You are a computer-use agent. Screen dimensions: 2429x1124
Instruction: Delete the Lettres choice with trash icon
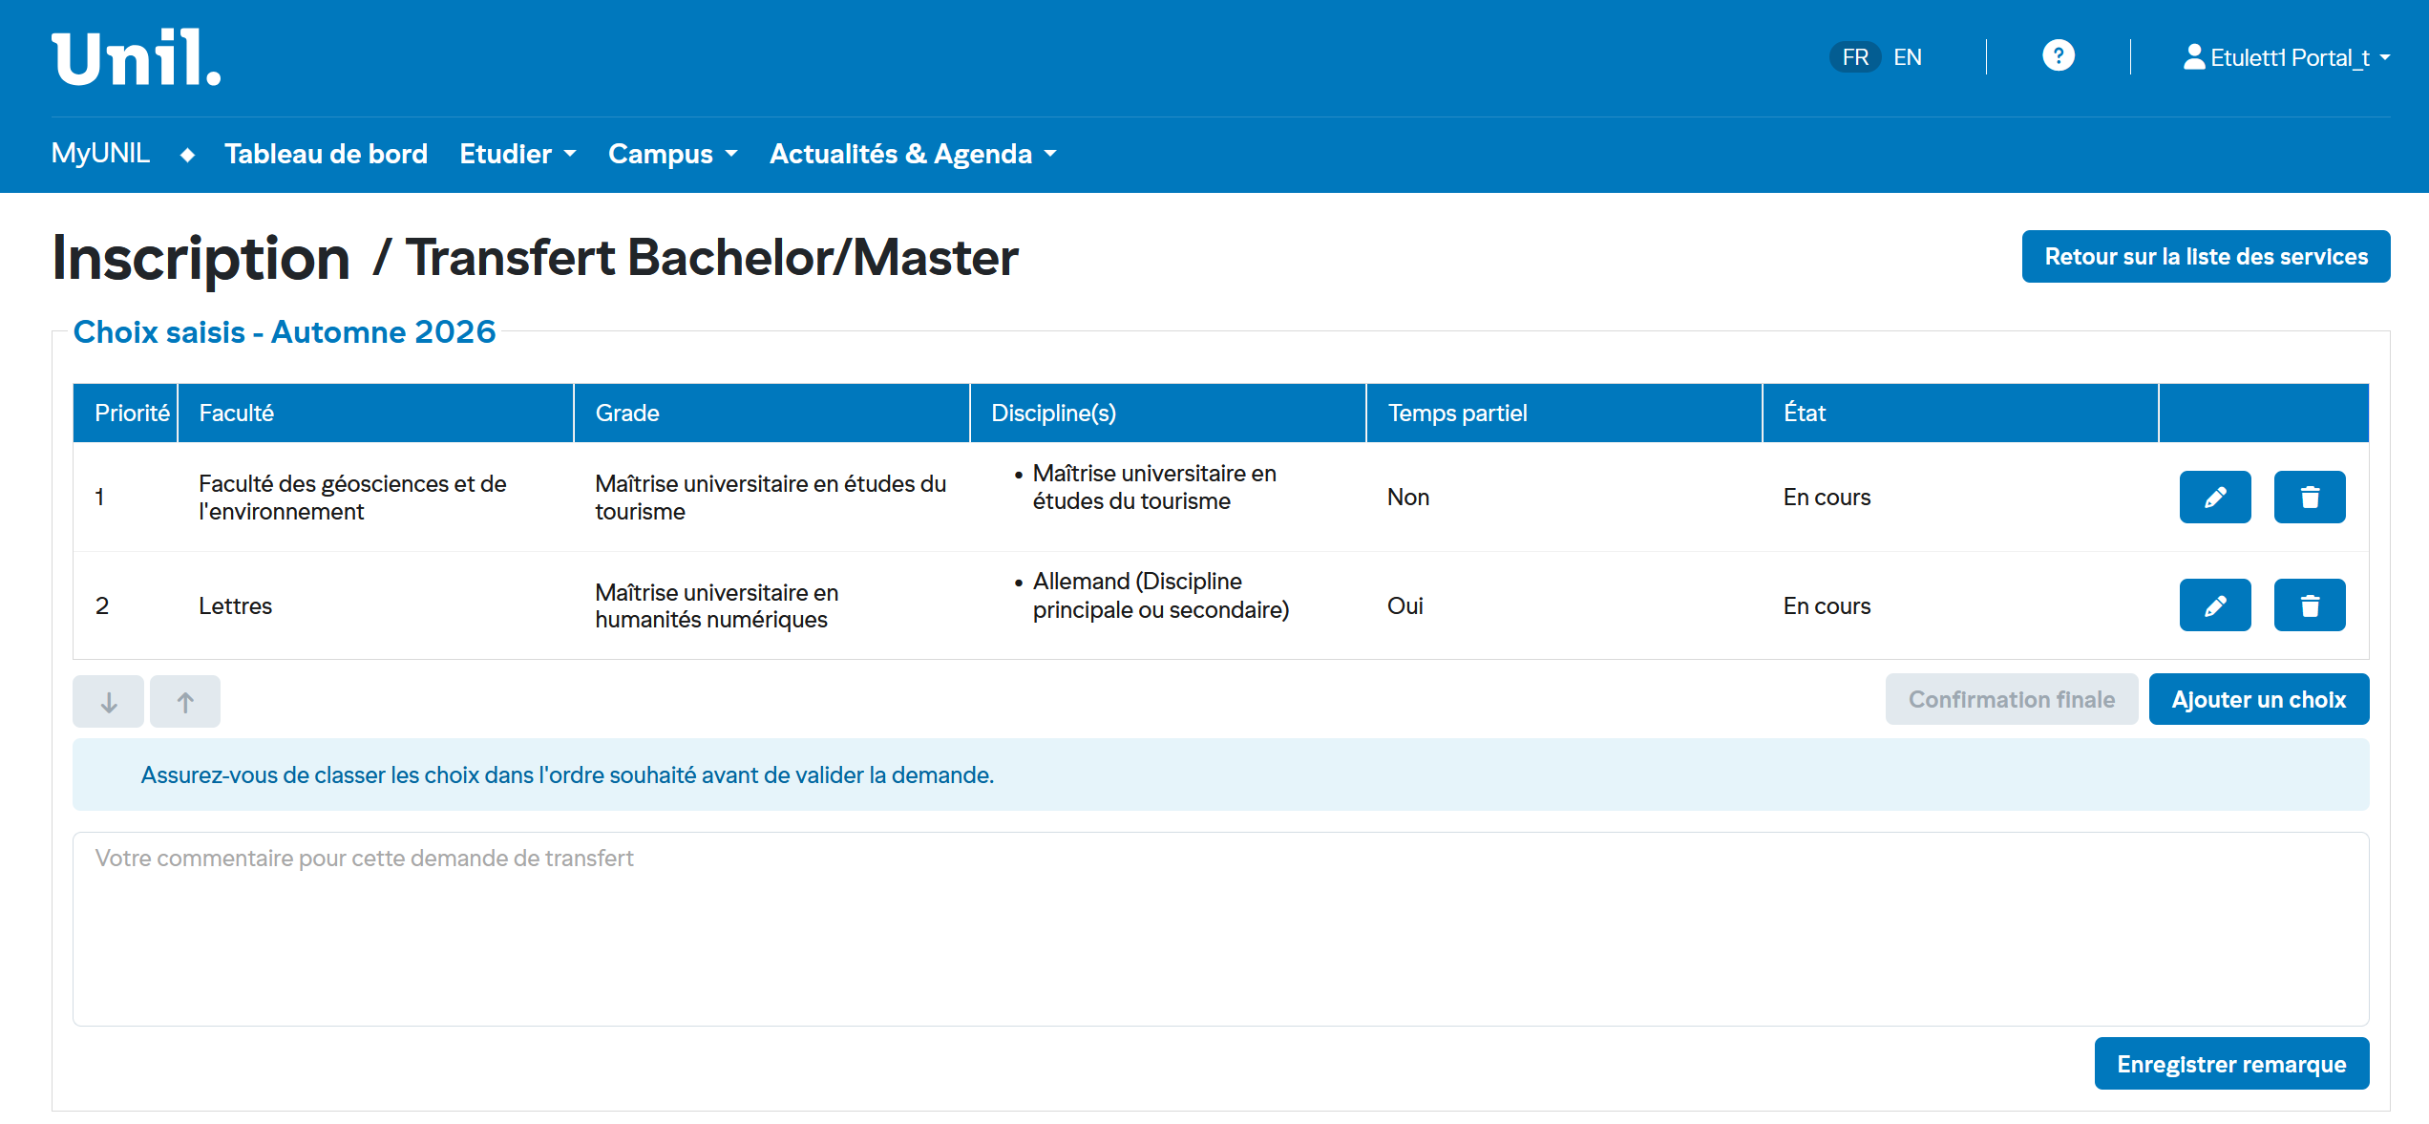tap(2309, 605)
